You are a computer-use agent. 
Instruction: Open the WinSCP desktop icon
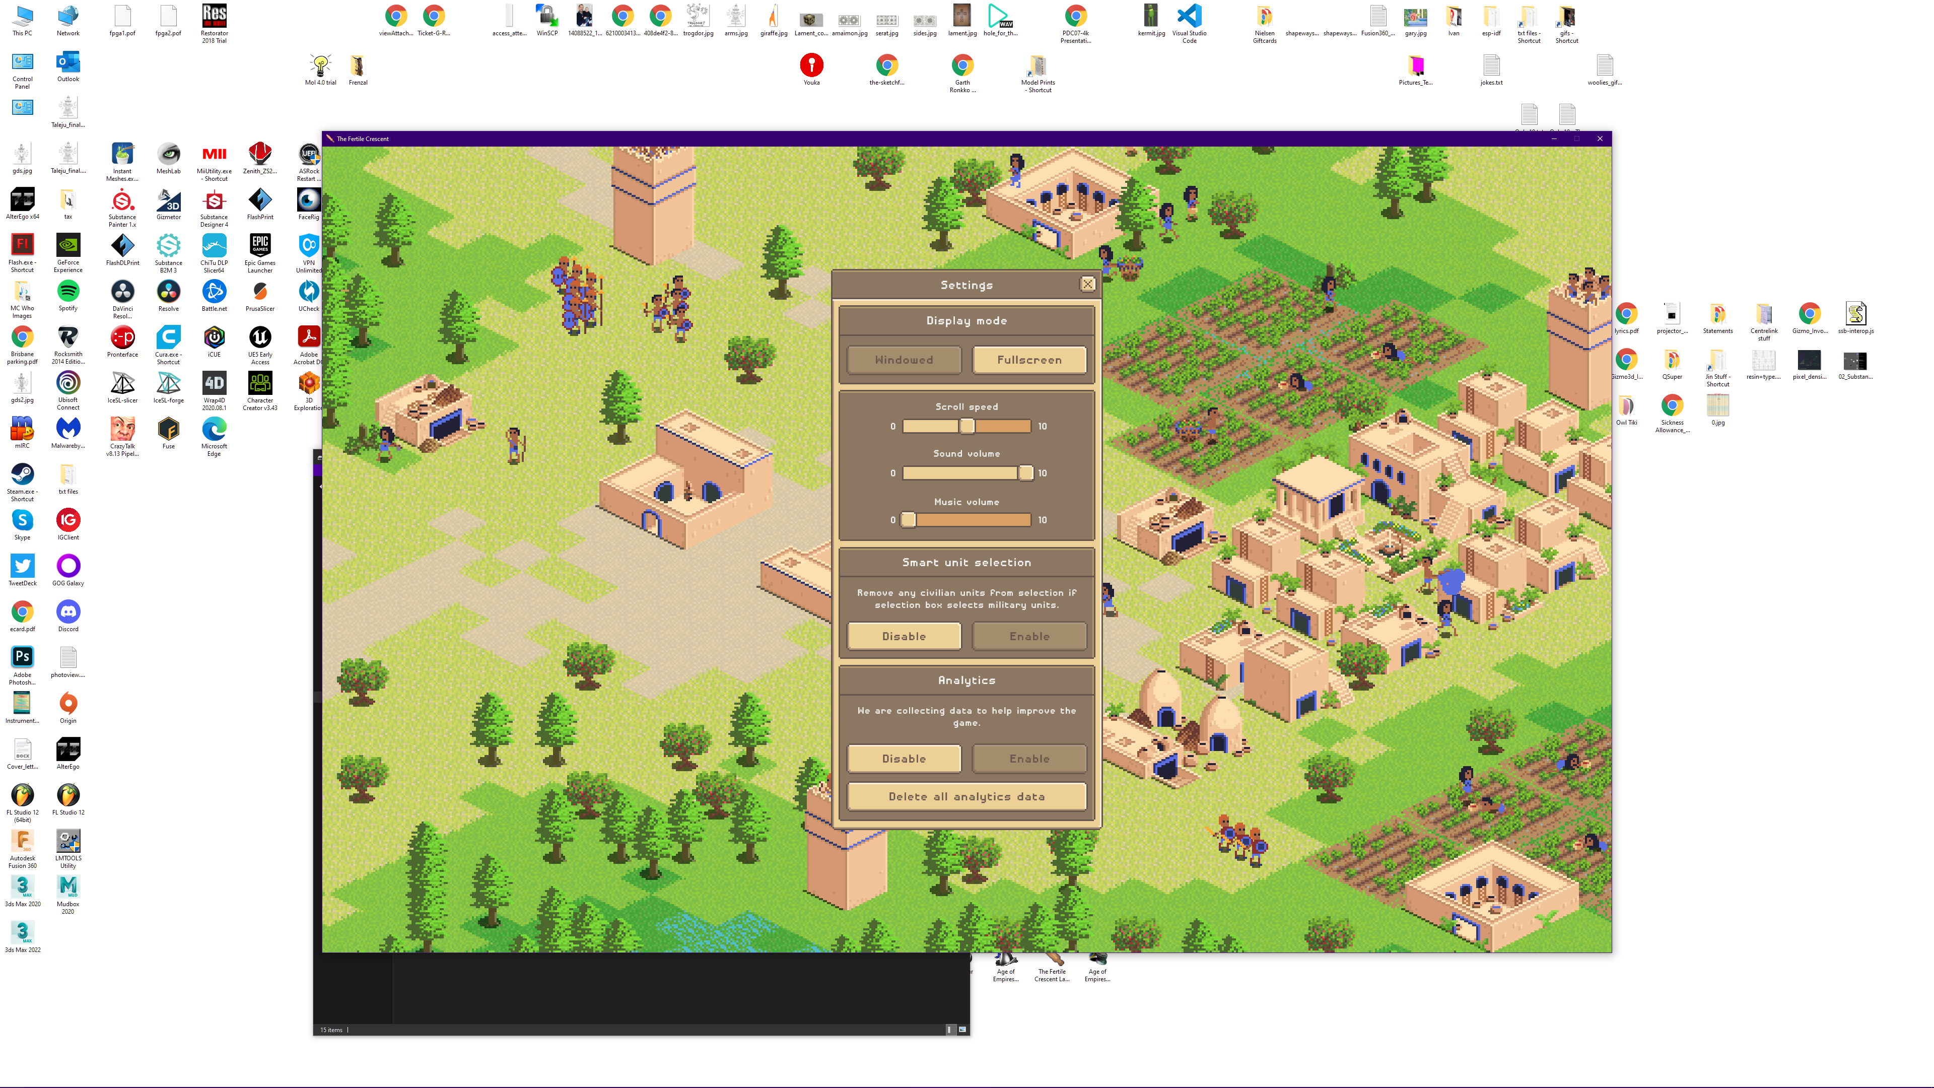(x=547, y=20)
